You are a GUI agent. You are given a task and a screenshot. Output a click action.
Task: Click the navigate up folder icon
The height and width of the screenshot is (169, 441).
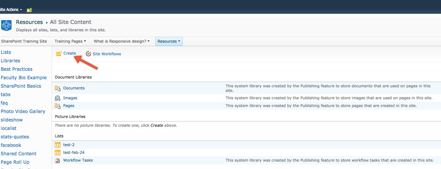[29, 10]
